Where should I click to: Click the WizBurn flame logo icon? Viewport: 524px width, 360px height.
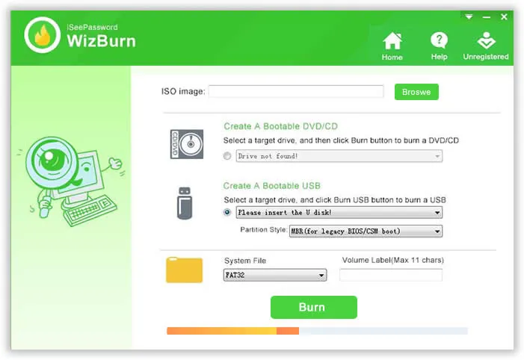(x=43, y=34)
